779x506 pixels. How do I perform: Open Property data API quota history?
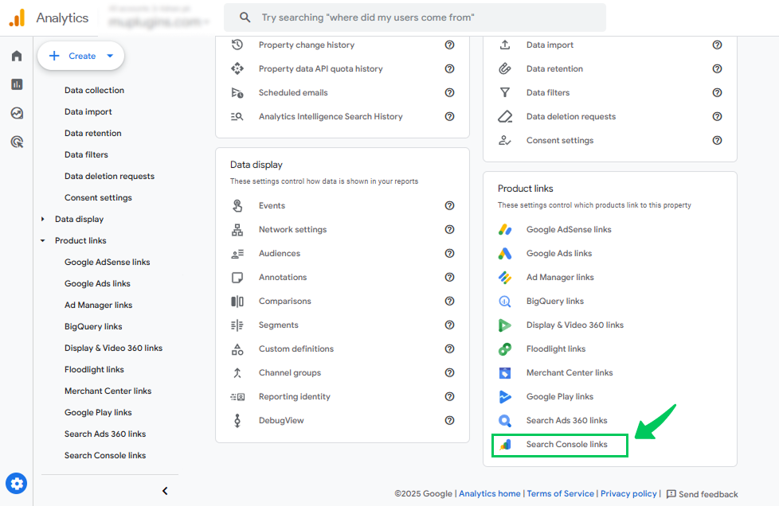(x=320, y=68)
